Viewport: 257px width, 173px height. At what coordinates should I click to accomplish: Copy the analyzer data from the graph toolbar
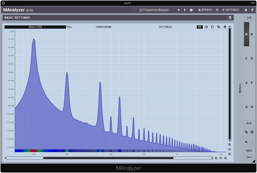click(x=219, y=27)
